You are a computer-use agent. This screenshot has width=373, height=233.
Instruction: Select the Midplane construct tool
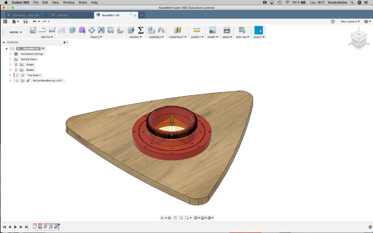177,30
